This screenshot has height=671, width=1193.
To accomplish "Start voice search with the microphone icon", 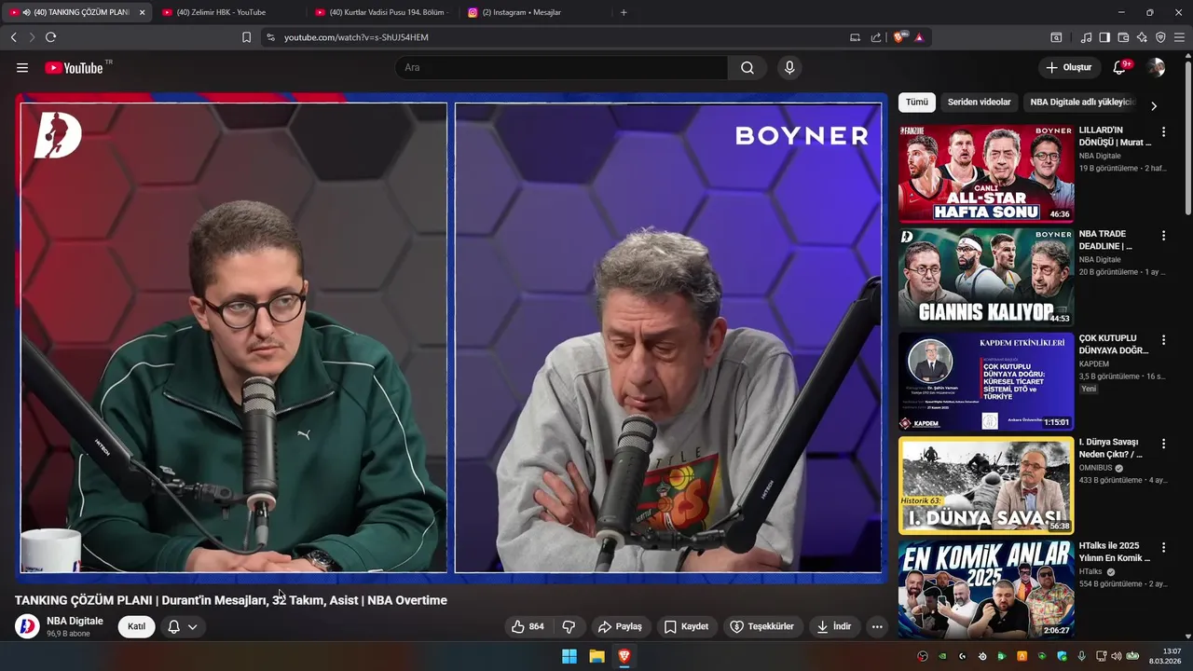I will click(x=789, y=67).
